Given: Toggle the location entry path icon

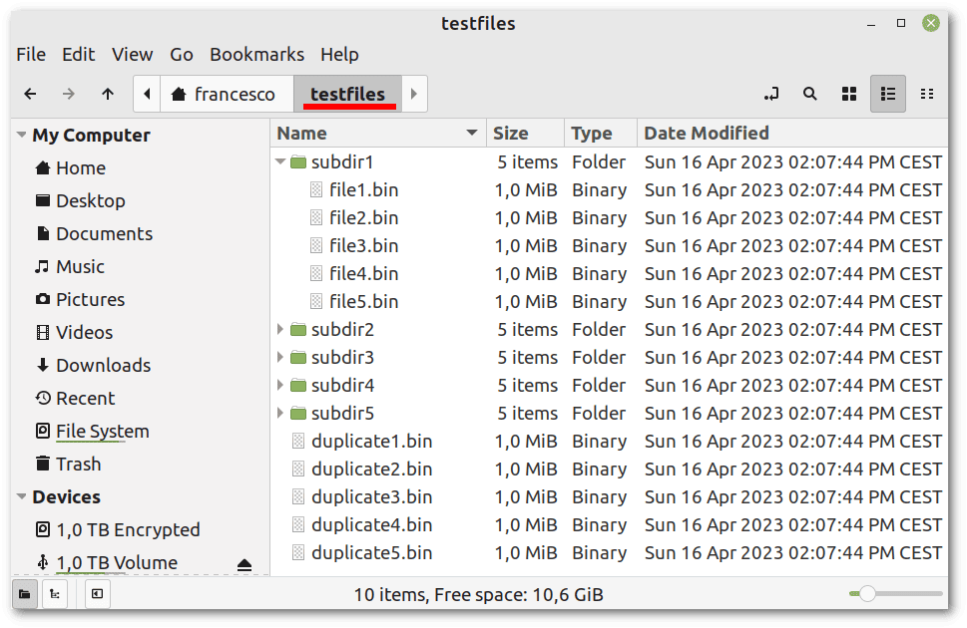Looking at the screenshot, I should click(770, 94).
